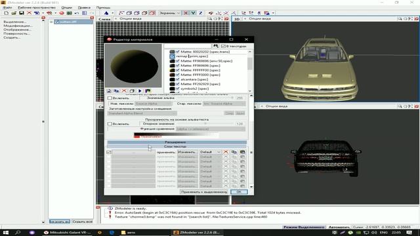Open Textures browser green toolbar icon
Image resolution: width=420 pixels, height=236 pixels.
[69, 13]
